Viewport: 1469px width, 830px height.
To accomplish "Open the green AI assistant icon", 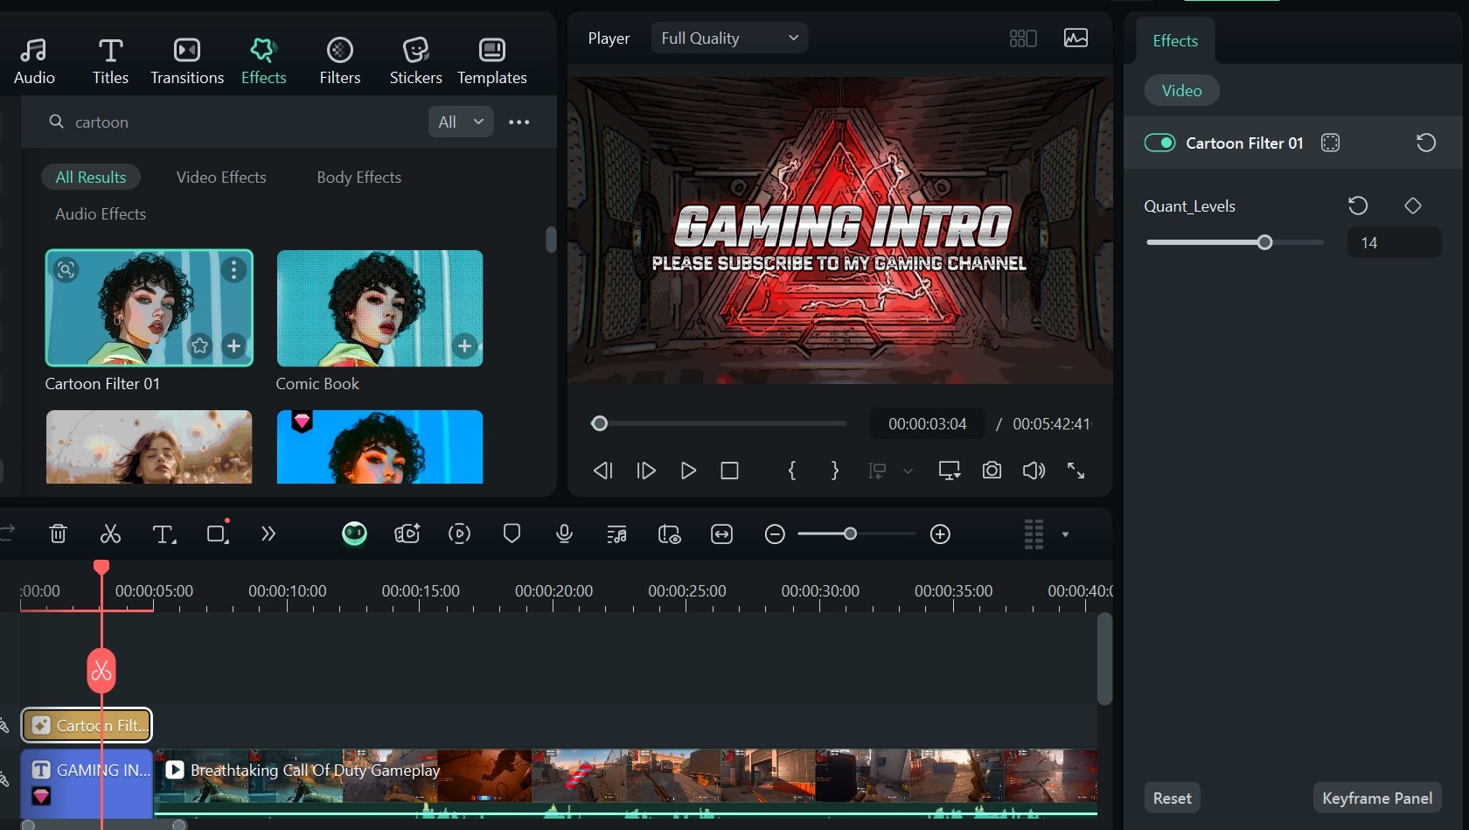I will click(354, 534).
